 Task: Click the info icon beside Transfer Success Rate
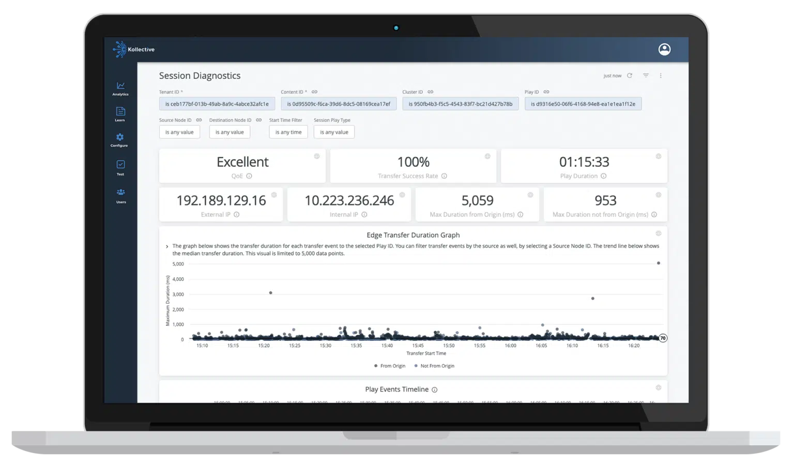pyautogui.click(x=444, y=176)
